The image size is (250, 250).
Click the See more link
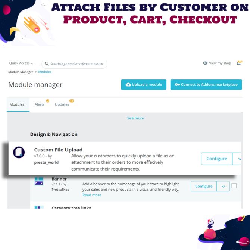pyautogui.click(x=135, y=118)
